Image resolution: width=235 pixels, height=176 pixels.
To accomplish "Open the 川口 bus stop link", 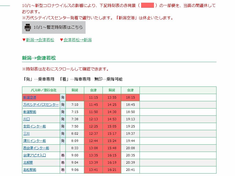I will 27,119.
